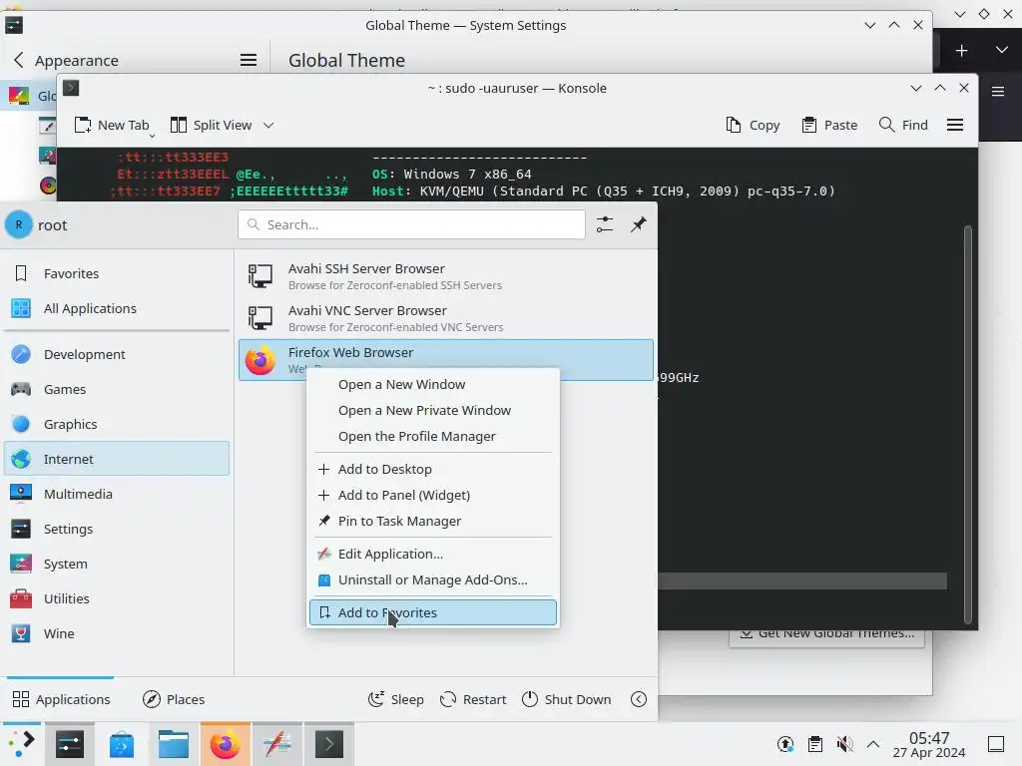The height and width of the screenshot is (766, 1022).
Task: Select Pin to Task Manager
Action: tap(433, 521)
